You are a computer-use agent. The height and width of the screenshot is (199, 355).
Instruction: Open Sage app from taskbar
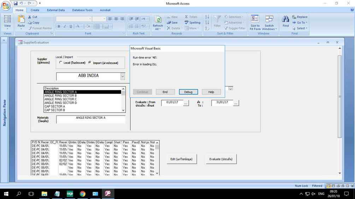[70, 194]
